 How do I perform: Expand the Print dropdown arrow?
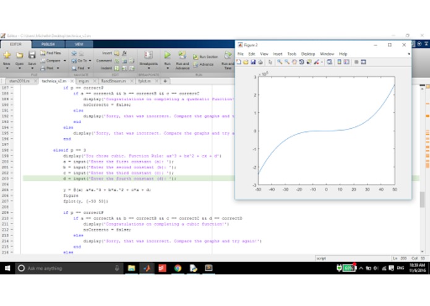pyautogui.click(x=58, y=68)
